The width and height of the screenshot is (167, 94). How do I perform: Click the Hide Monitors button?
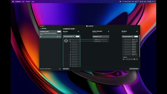134,69
